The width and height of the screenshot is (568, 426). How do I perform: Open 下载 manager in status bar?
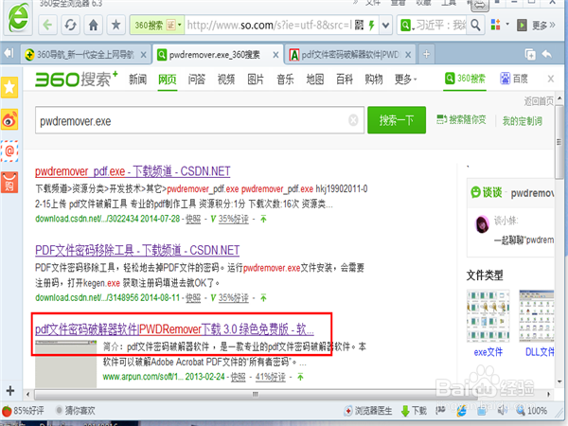pyautogui.click(x=414, y=411)
